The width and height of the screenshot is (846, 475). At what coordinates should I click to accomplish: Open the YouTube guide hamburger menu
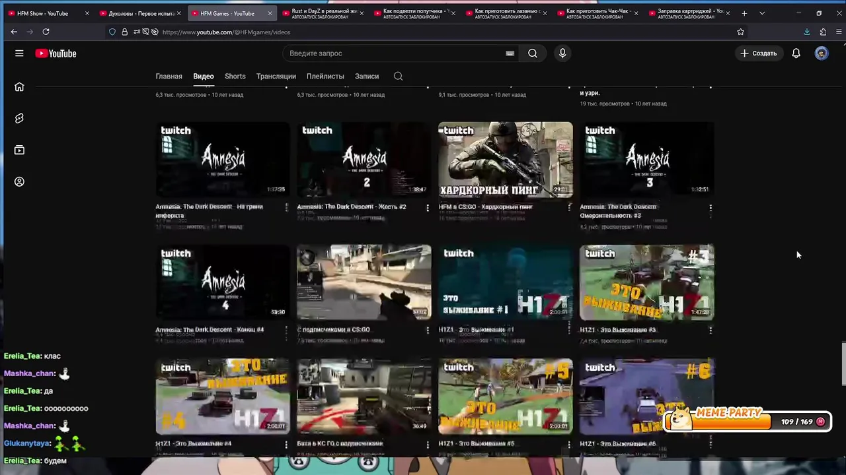19,53
